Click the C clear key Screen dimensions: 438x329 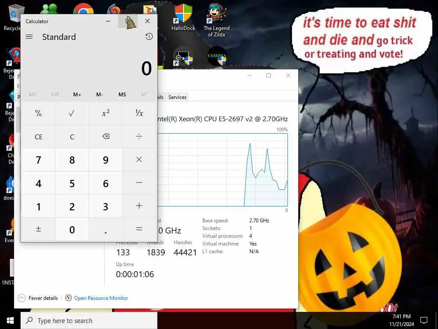click(x=72, y=137)
